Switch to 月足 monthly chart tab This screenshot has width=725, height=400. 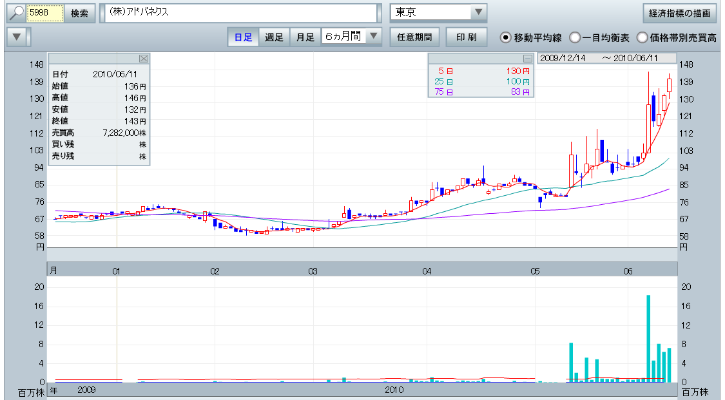pos(305,37)
